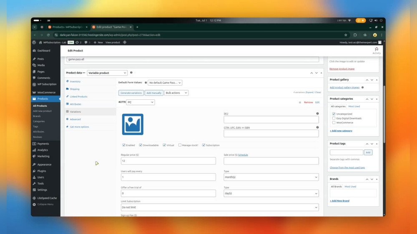Open Appearance in the sidebar
417x234 pixels.
pos(44,165)
